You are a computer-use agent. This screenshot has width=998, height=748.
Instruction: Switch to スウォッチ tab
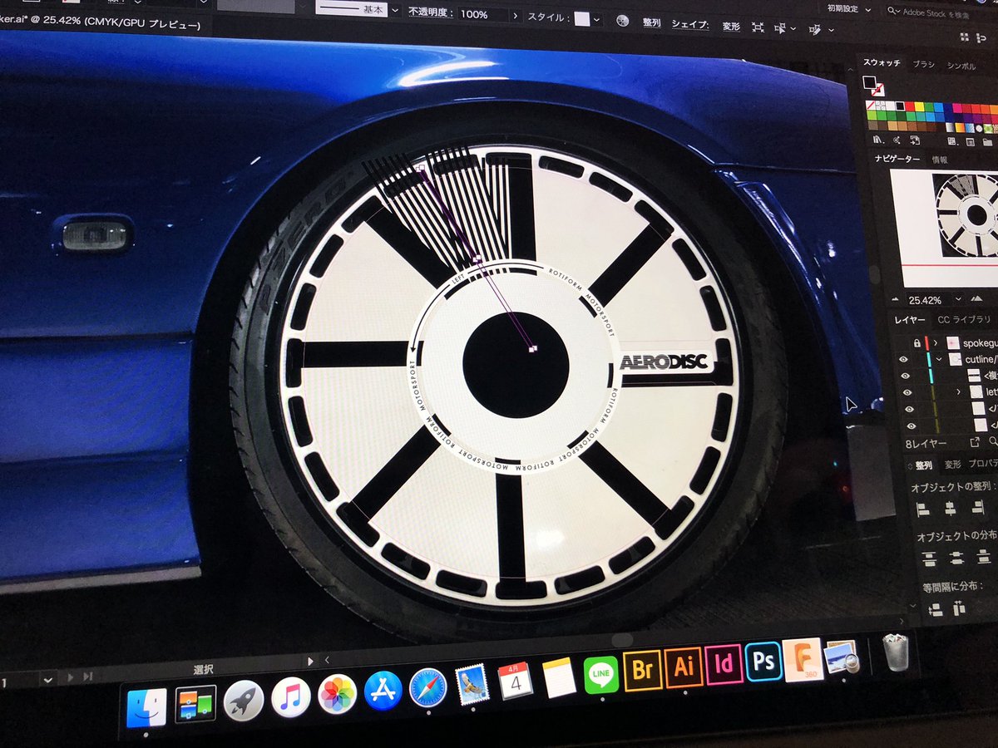pos(882,63)
